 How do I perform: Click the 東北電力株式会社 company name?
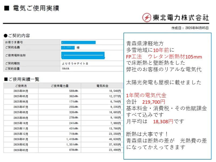point(181,18)
